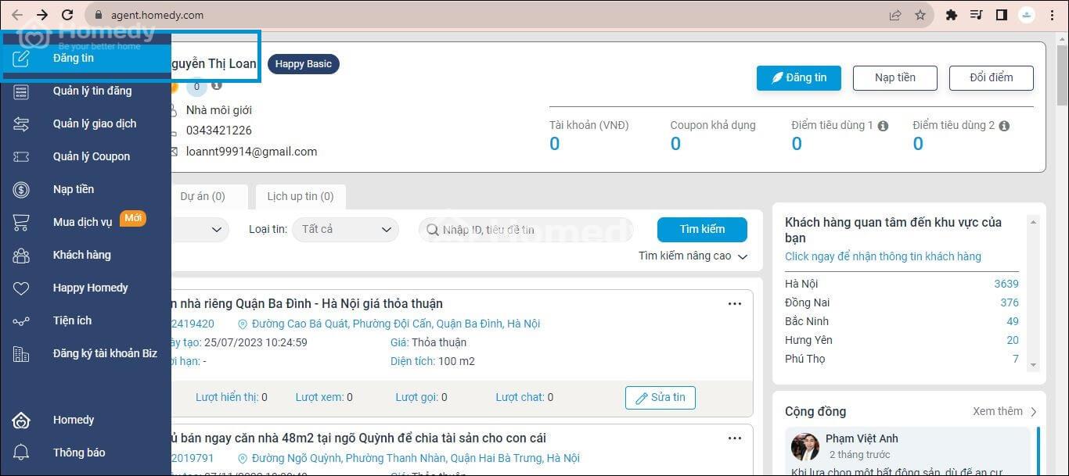This screenshot has height=476, width=1069.
Task: Open three-dots menu of Ba Đình listing
Action: point(734,304)
